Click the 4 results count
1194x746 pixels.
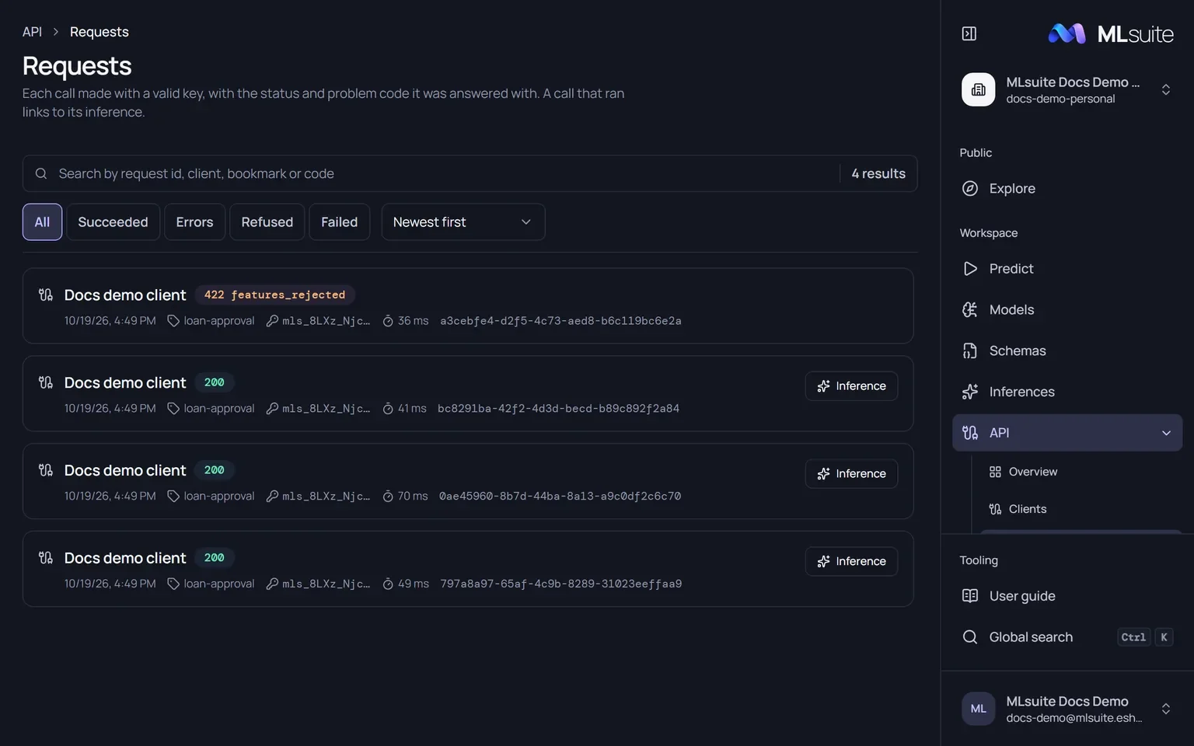[x=878, y=173]
